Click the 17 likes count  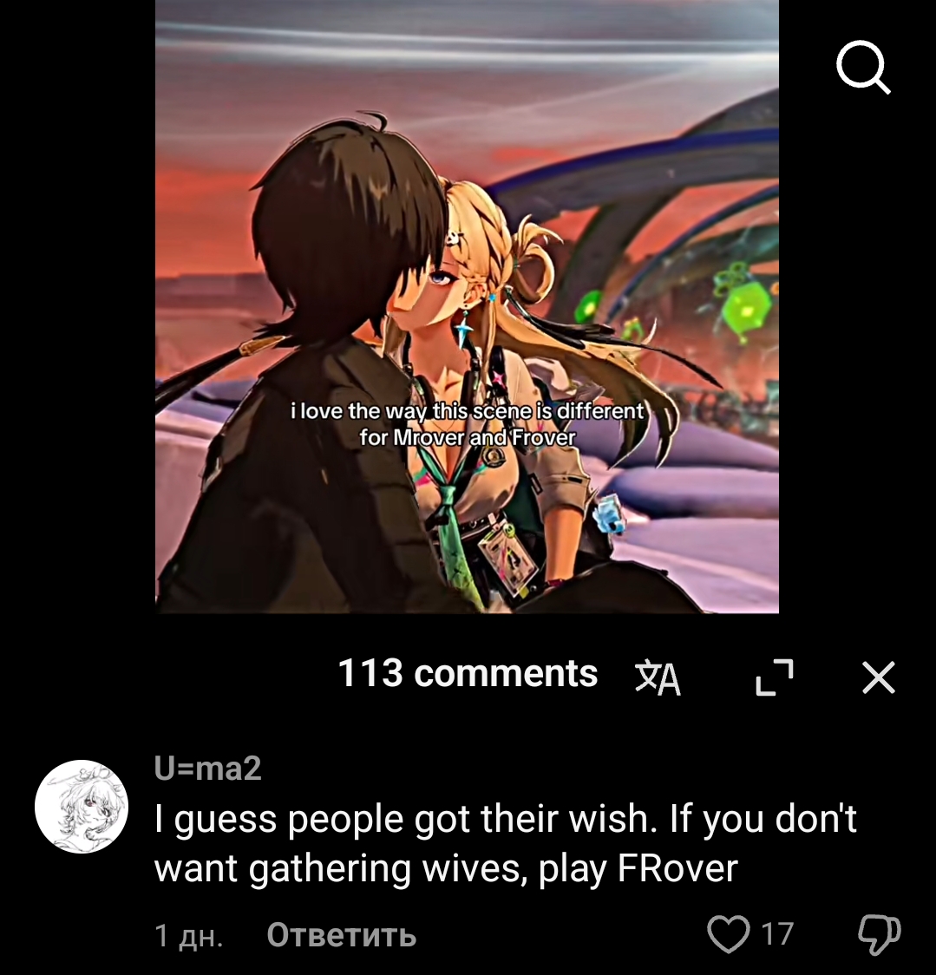tap(777, 934)
